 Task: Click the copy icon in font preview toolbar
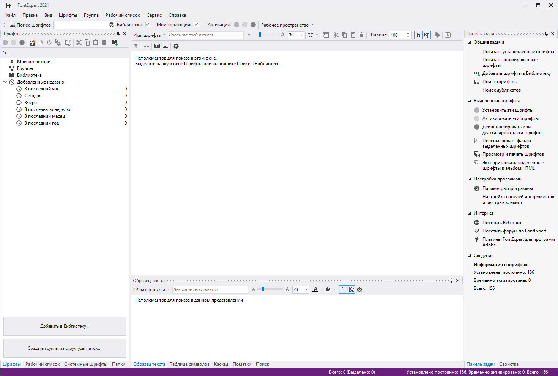point(345,35)
